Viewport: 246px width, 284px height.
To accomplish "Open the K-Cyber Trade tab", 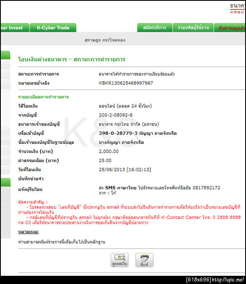I will coord(53,27).
